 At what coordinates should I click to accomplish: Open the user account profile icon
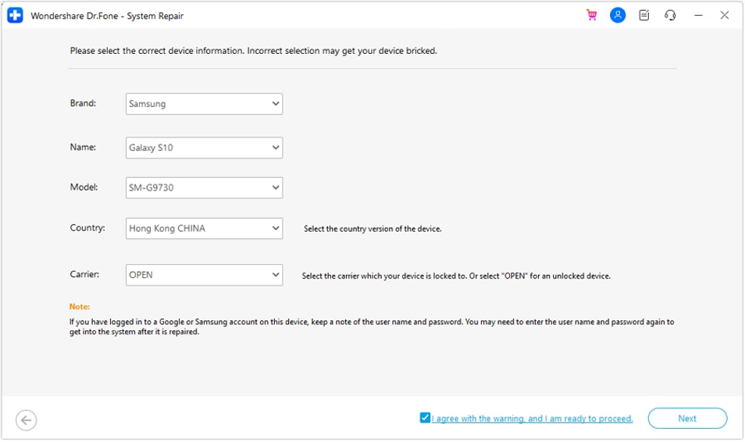point(618,15)
